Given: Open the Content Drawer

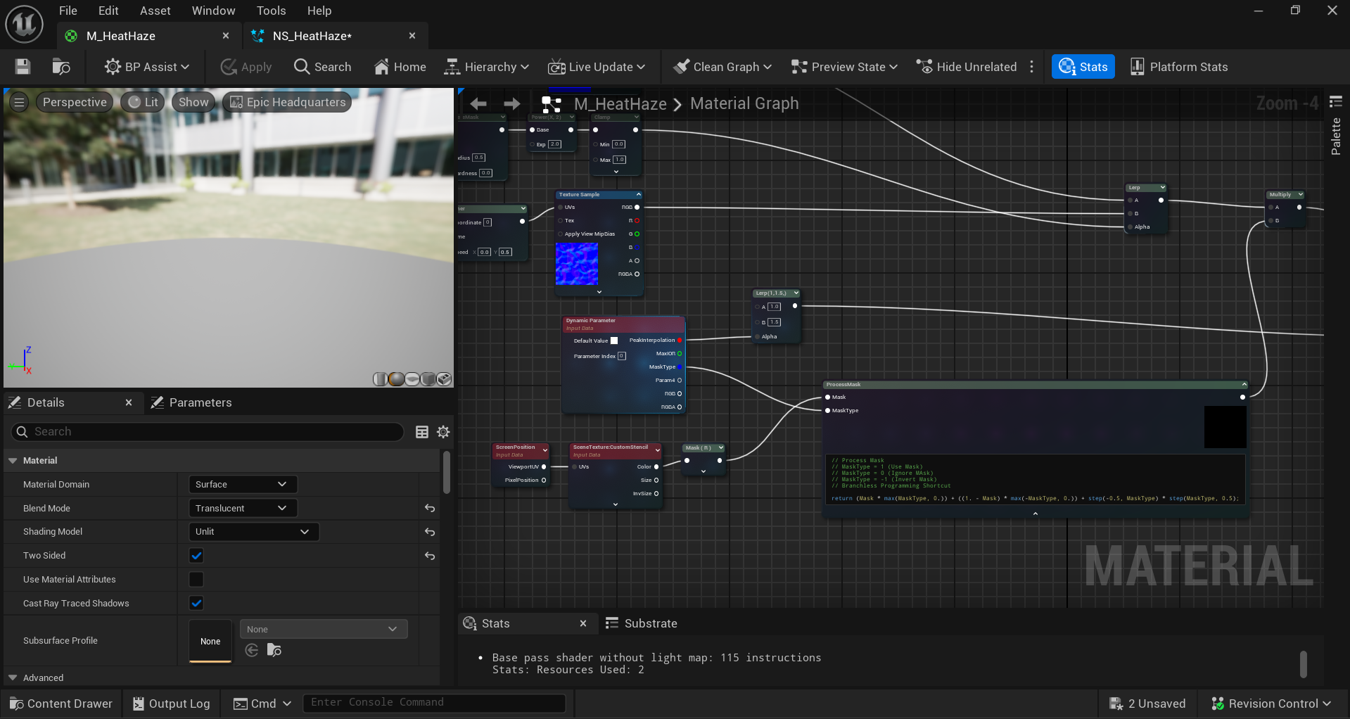Looking at the screenshot, I should click(61, 703).
